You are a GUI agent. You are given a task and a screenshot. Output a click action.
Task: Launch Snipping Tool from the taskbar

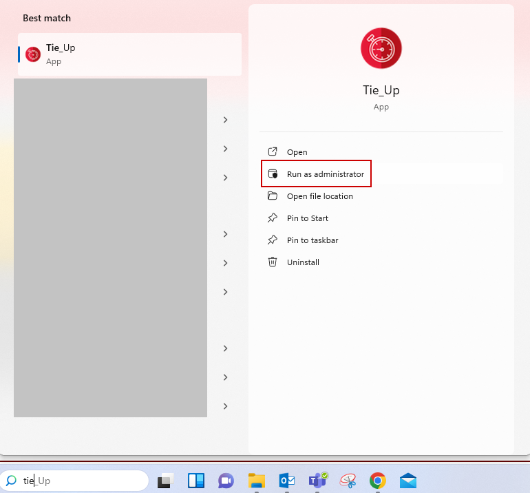tap(348, 481)
